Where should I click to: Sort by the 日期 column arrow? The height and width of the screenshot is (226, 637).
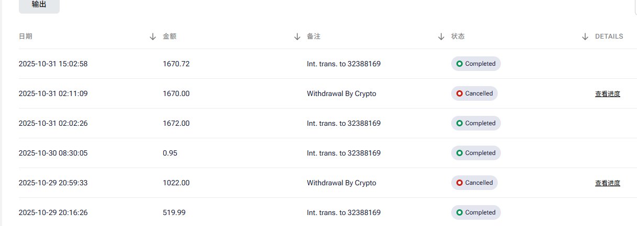[153, 37]
